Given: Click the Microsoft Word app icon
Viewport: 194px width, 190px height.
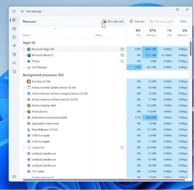Looking at the screenshot, I should tap(29, 55).
